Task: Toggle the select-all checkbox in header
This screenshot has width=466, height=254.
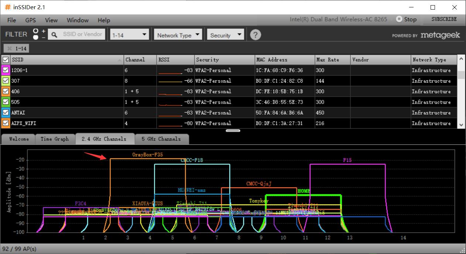Action: coord(6,60)
